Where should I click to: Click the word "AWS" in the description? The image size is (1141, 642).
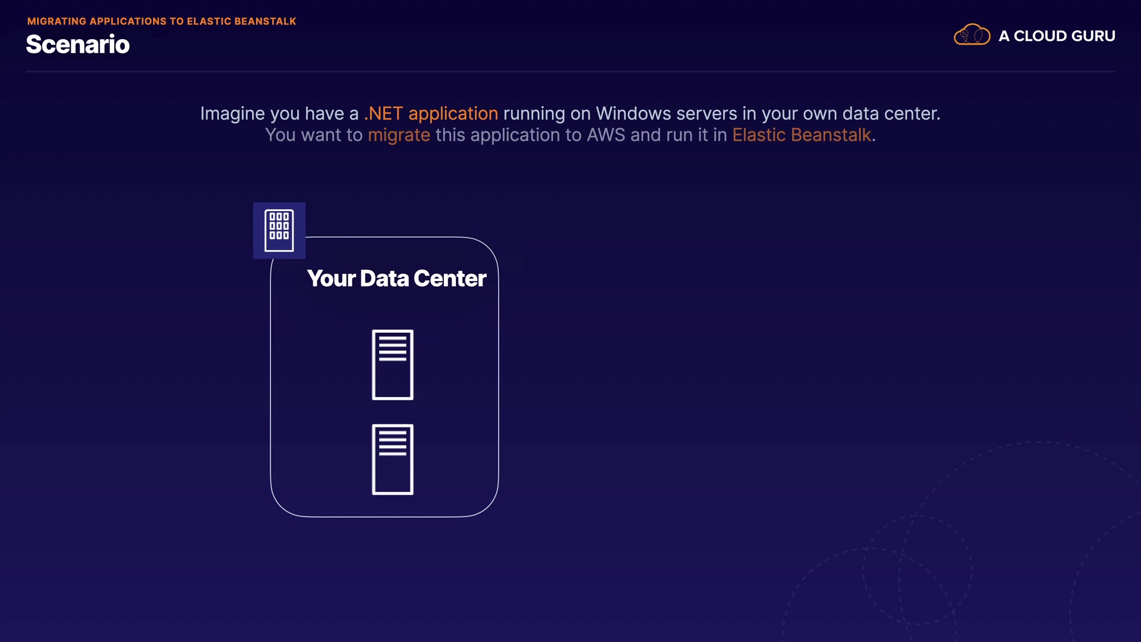click(x=606, y=135)
